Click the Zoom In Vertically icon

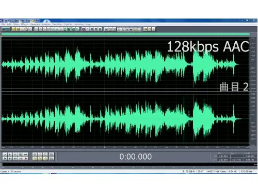(x=52, y=154)
